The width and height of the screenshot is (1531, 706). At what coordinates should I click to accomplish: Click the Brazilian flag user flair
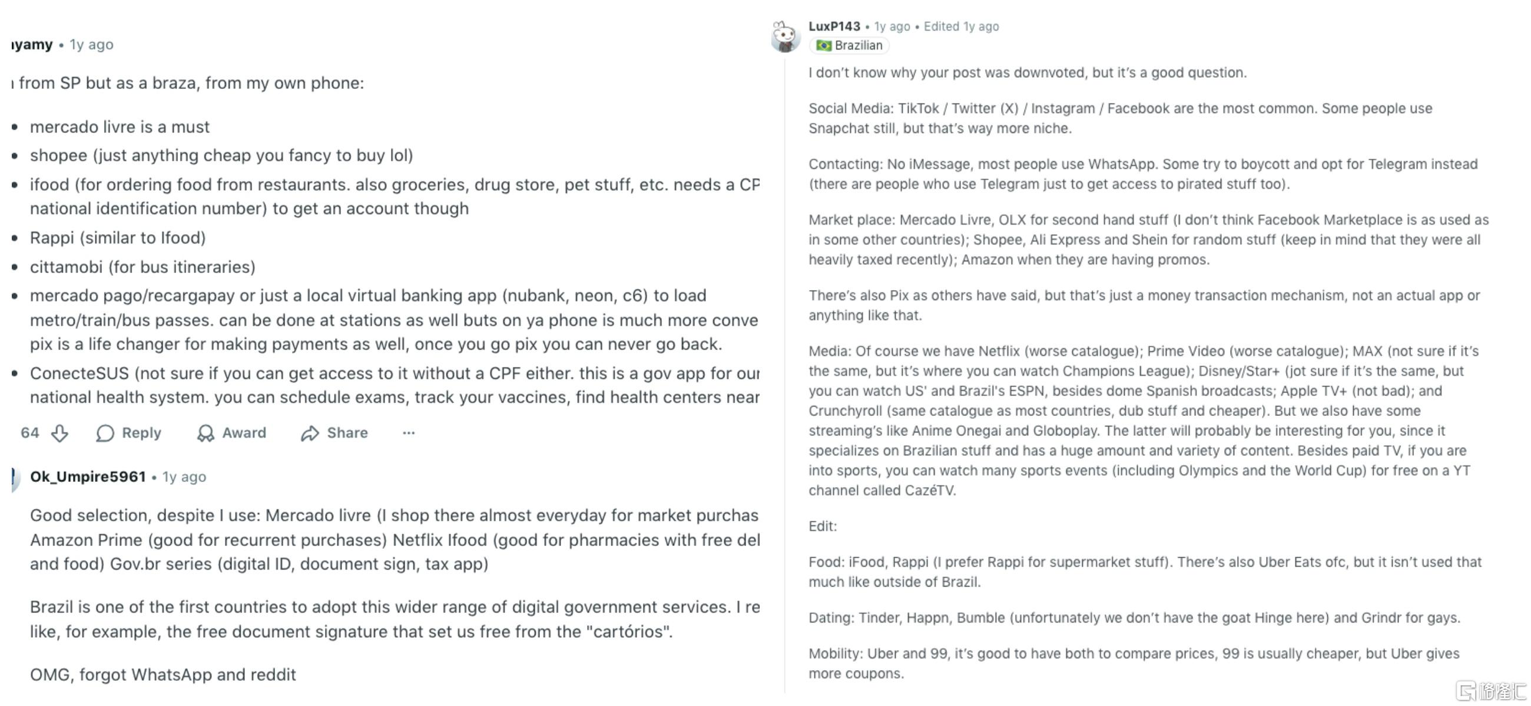coord(849,46)
